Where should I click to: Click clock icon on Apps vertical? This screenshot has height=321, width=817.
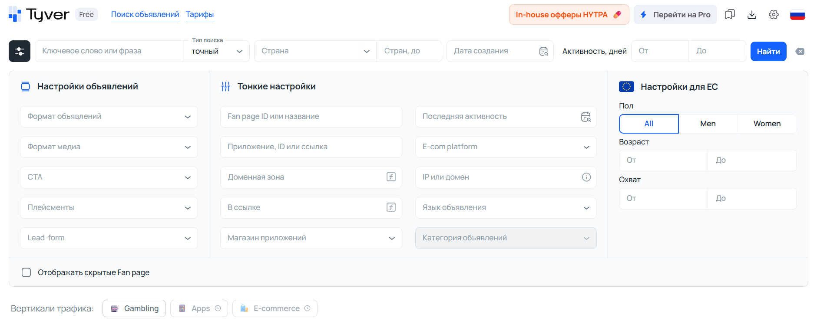[x=218, y=308]
